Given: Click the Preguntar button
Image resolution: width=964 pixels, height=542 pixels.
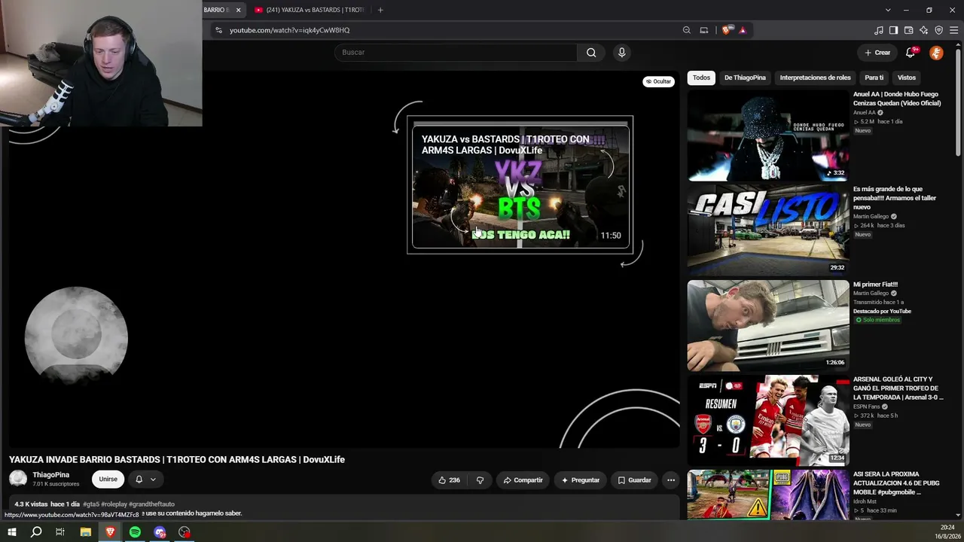Looking at the screenshot, I should coord(581,480).
